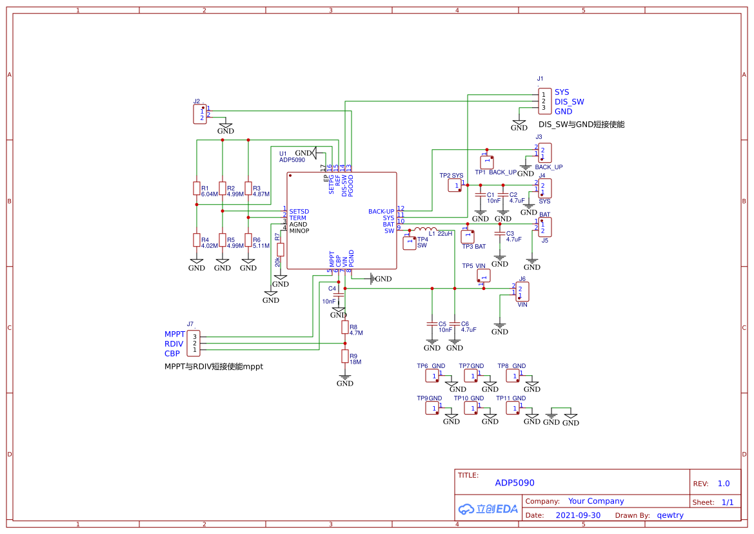Select test point TP5 VIN
This screenshot has height=534, width=754.
point(483,276)
